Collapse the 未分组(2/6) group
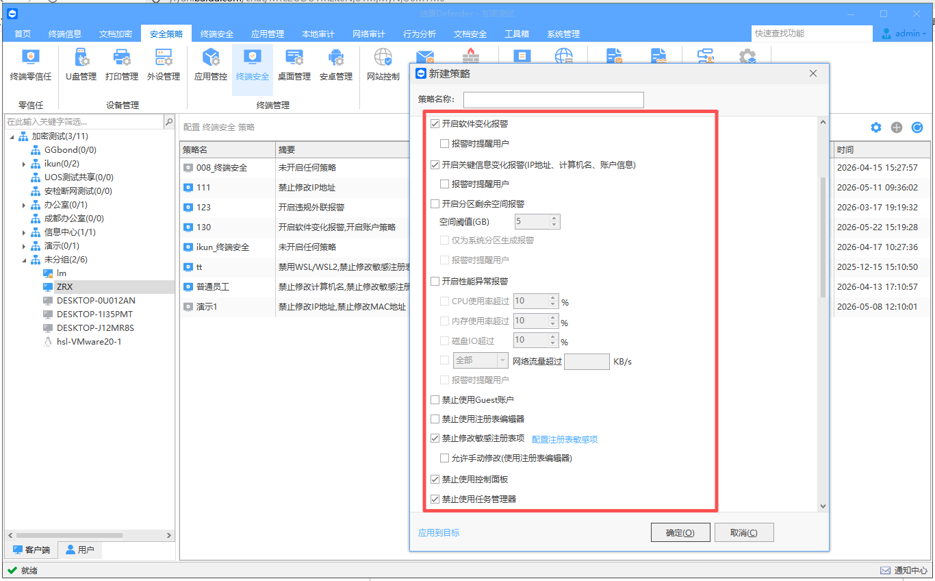The image size is (935, 581). [24, 260]
